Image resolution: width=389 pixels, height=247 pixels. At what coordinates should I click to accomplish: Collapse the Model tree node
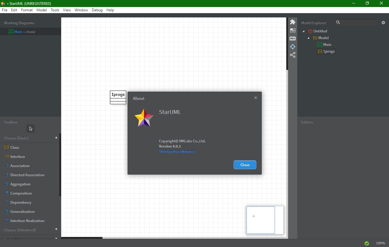click(308, 38)
